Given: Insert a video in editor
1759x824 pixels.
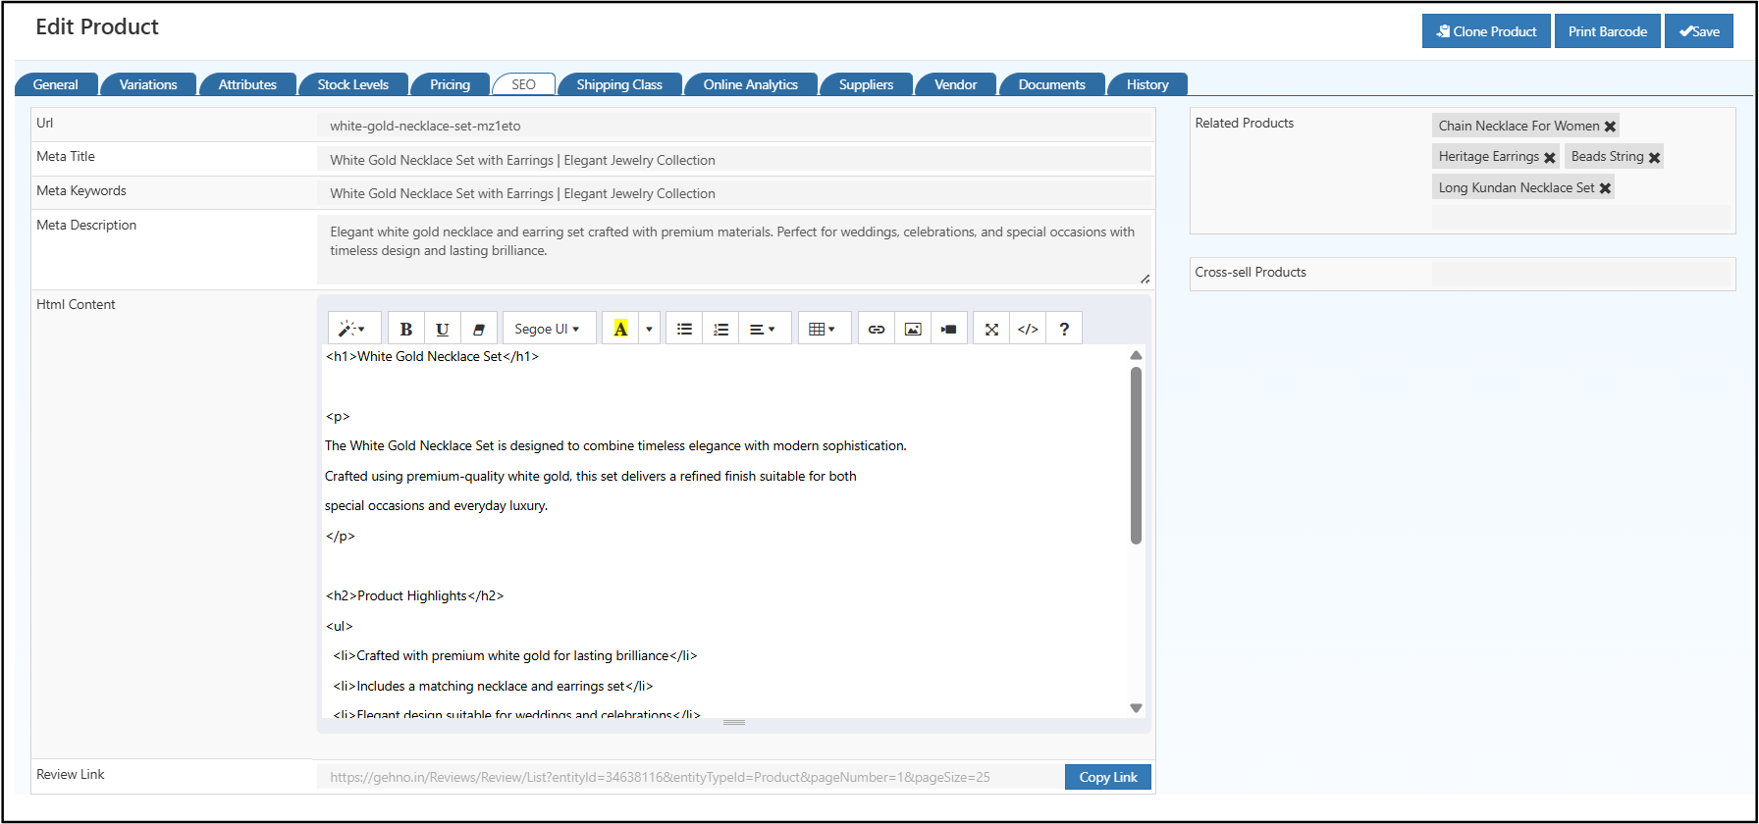Looking at the screenshot, I should pyautogui.click(x=949, y=329).
